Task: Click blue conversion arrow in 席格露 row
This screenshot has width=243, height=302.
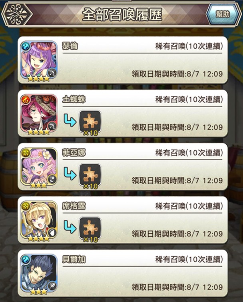Action: 70,227
